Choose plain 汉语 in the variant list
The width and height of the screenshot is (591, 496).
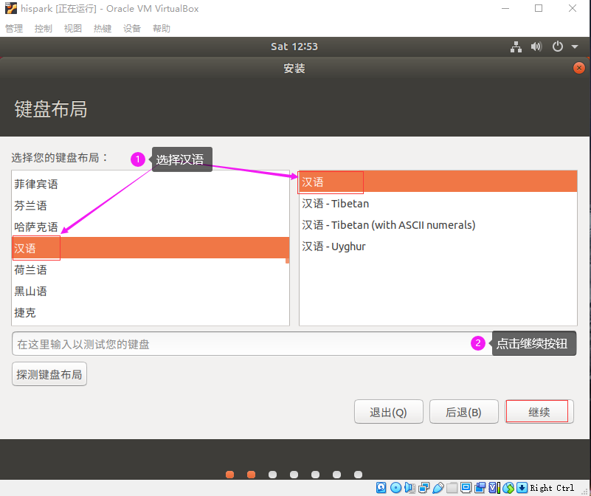point(438,182)
